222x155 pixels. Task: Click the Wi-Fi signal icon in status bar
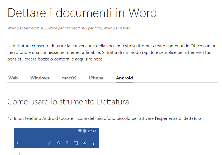tap(80, 131)
